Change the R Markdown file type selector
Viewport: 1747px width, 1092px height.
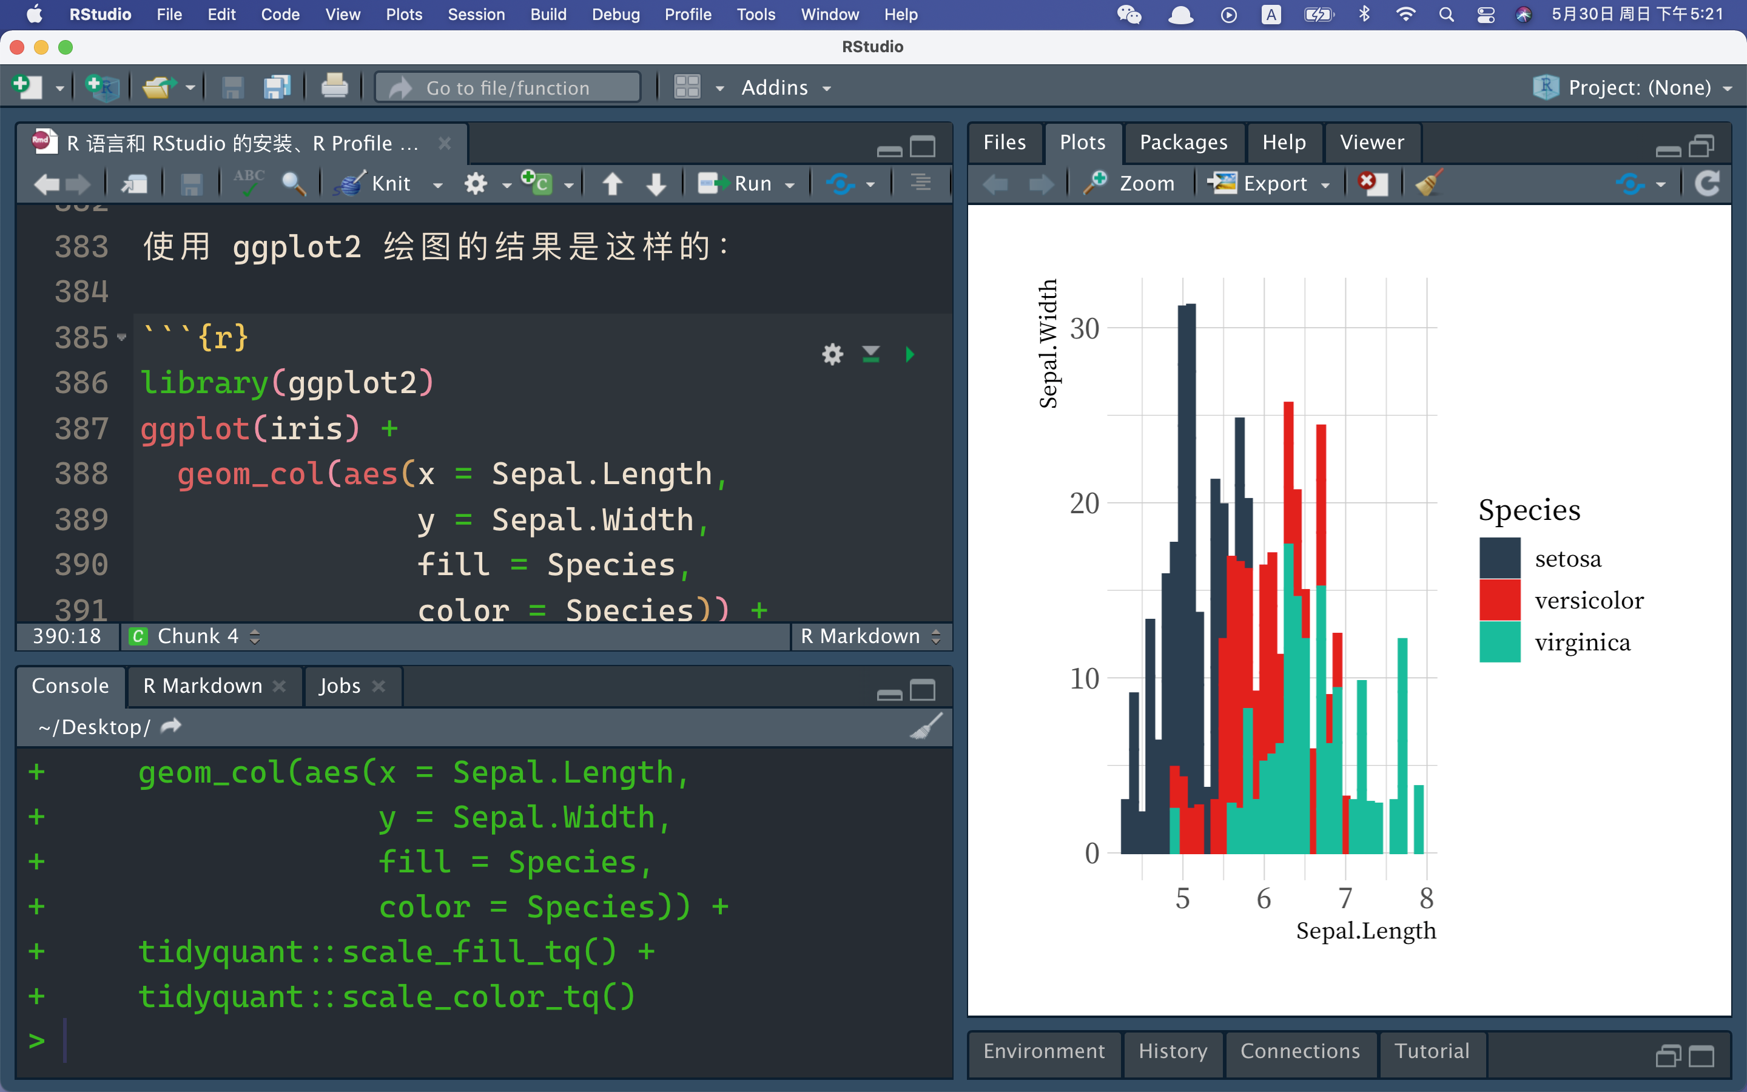click(870, 636)
